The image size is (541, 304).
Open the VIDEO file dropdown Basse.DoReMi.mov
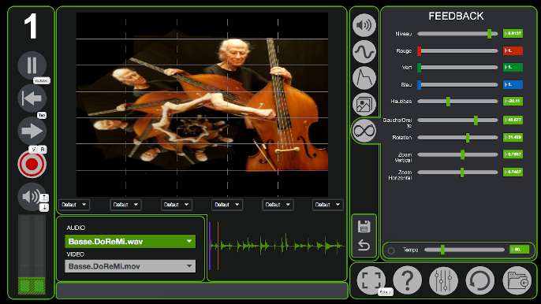pyautogui.click(x=130, y=266)
